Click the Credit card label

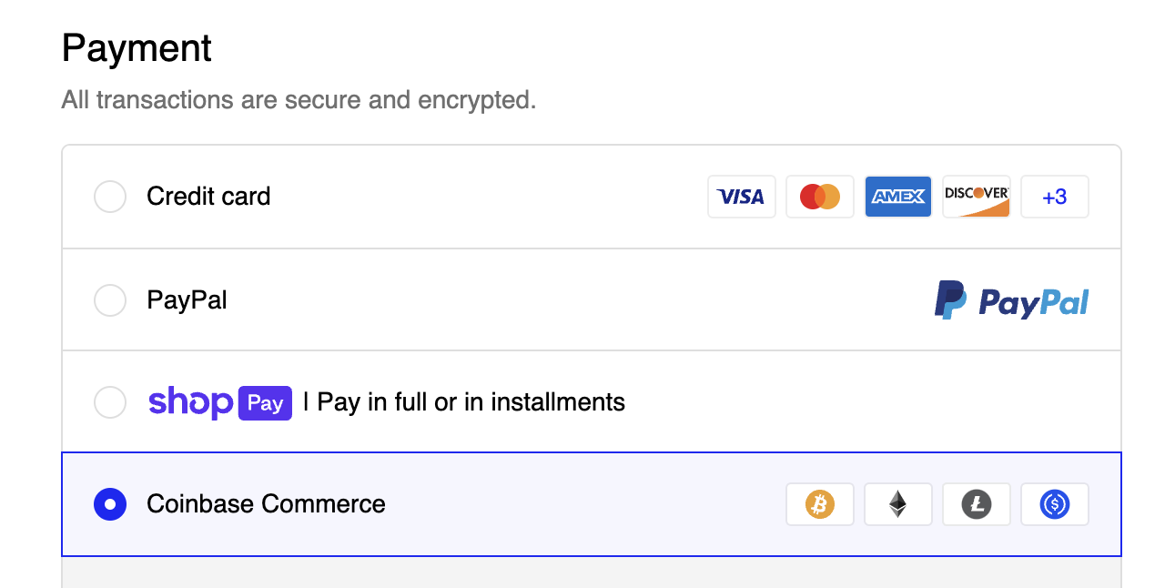(x=208, y=197)
